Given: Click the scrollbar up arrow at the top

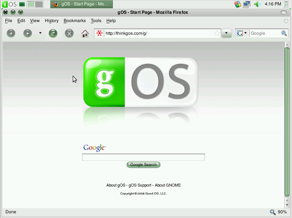Looking at the screenshot, I should [x=287, y=44].
